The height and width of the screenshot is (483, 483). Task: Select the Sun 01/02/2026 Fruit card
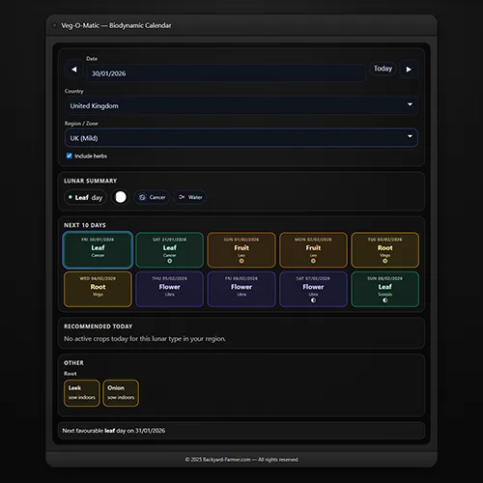click(x=241, y=250)
